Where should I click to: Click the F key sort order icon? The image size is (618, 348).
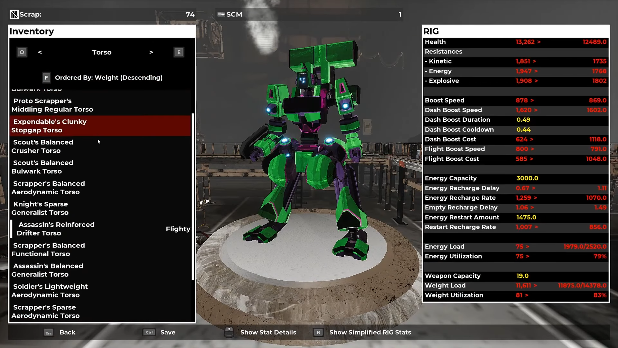pyautogui.click(x=46, y=78)
